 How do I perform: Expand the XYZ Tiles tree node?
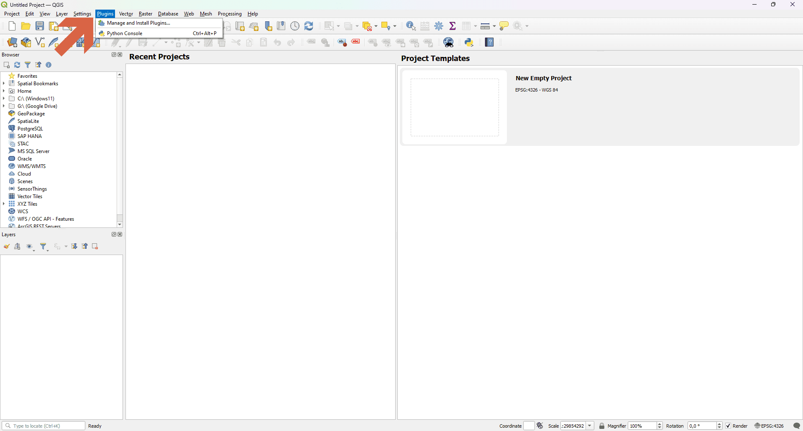[x=4, y=204]
